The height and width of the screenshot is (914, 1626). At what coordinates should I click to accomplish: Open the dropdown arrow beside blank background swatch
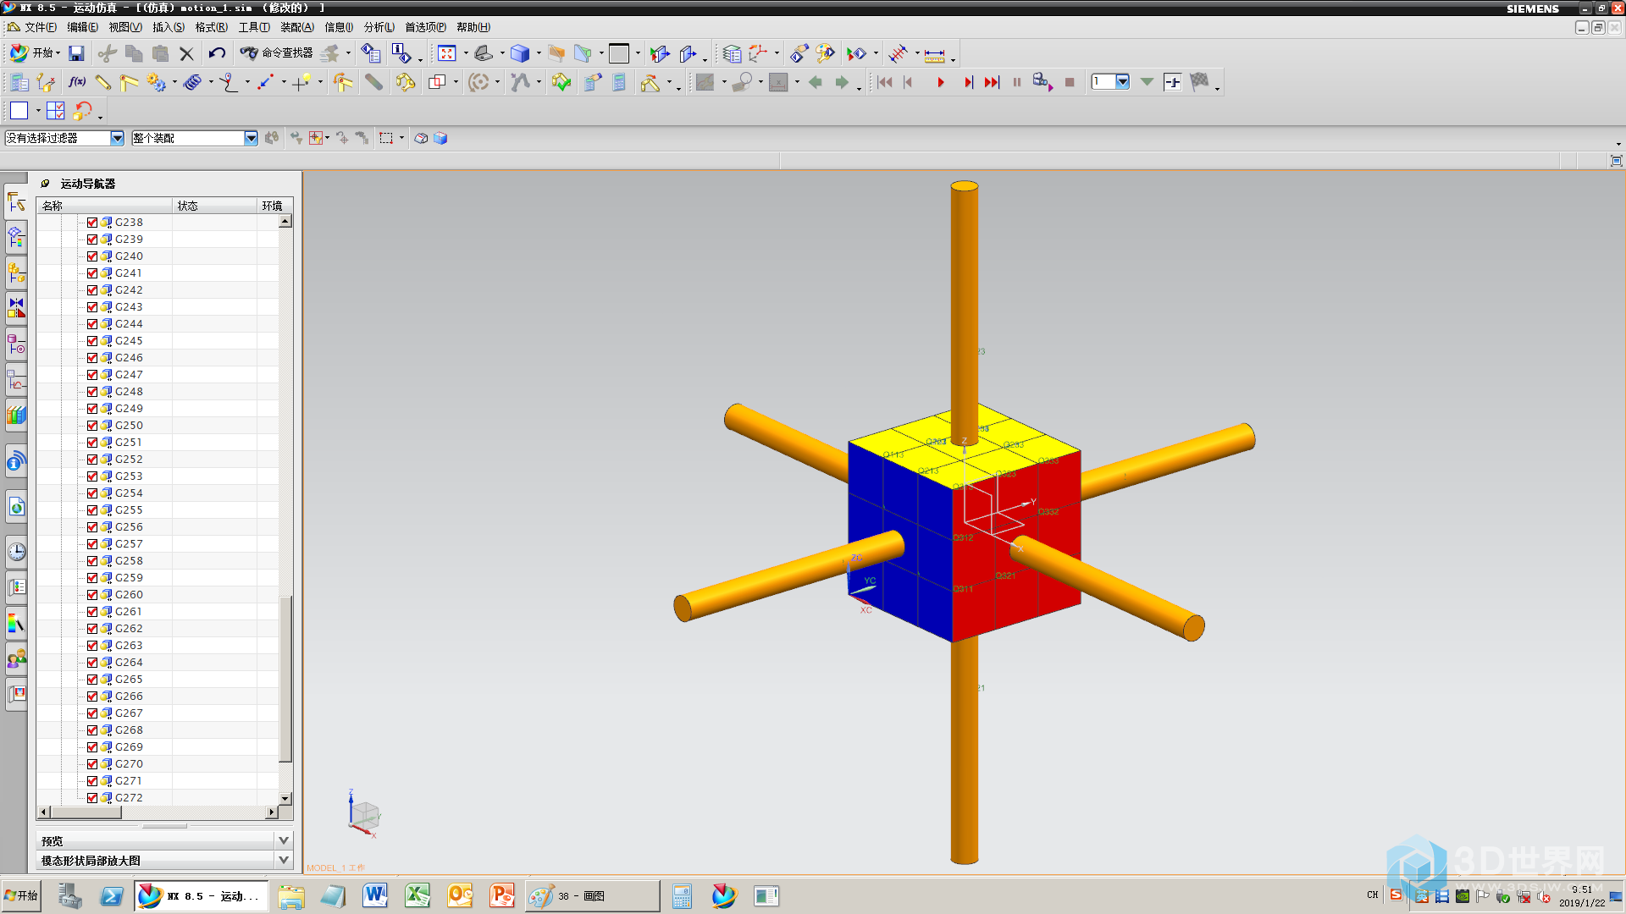coord(638,53)
